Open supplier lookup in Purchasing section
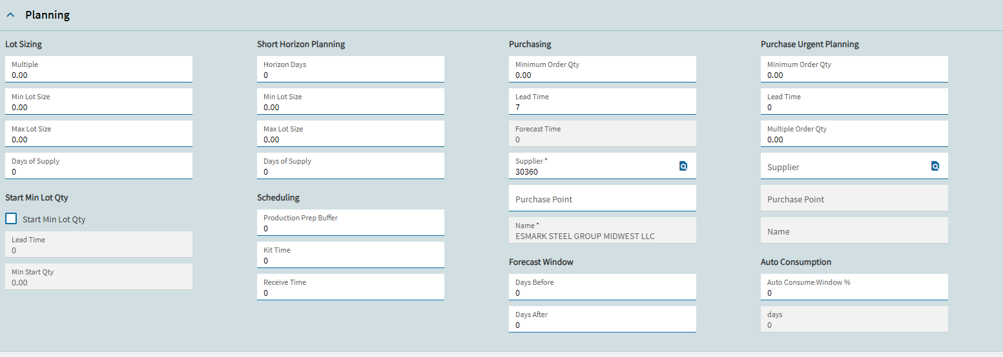This screenshot has width=1003, height=357. [x=683, y=166]
